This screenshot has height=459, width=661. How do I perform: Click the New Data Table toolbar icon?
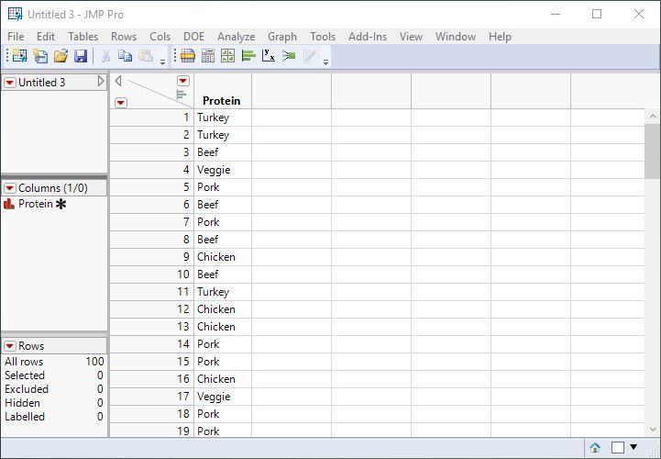19,55
